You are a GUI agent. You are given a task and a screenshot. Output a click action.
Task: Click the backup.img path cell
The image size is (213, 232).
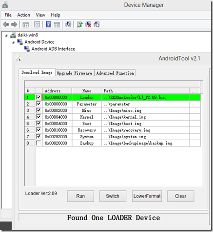[x=145, y=143]
